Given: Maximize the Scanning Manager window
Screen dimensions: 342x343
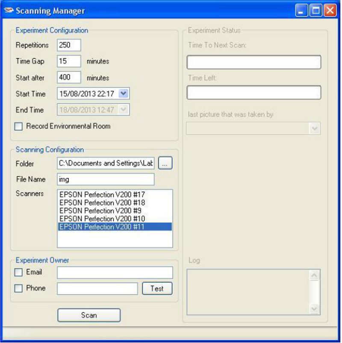Looking at the screenshot, I should tap(315, 10).
